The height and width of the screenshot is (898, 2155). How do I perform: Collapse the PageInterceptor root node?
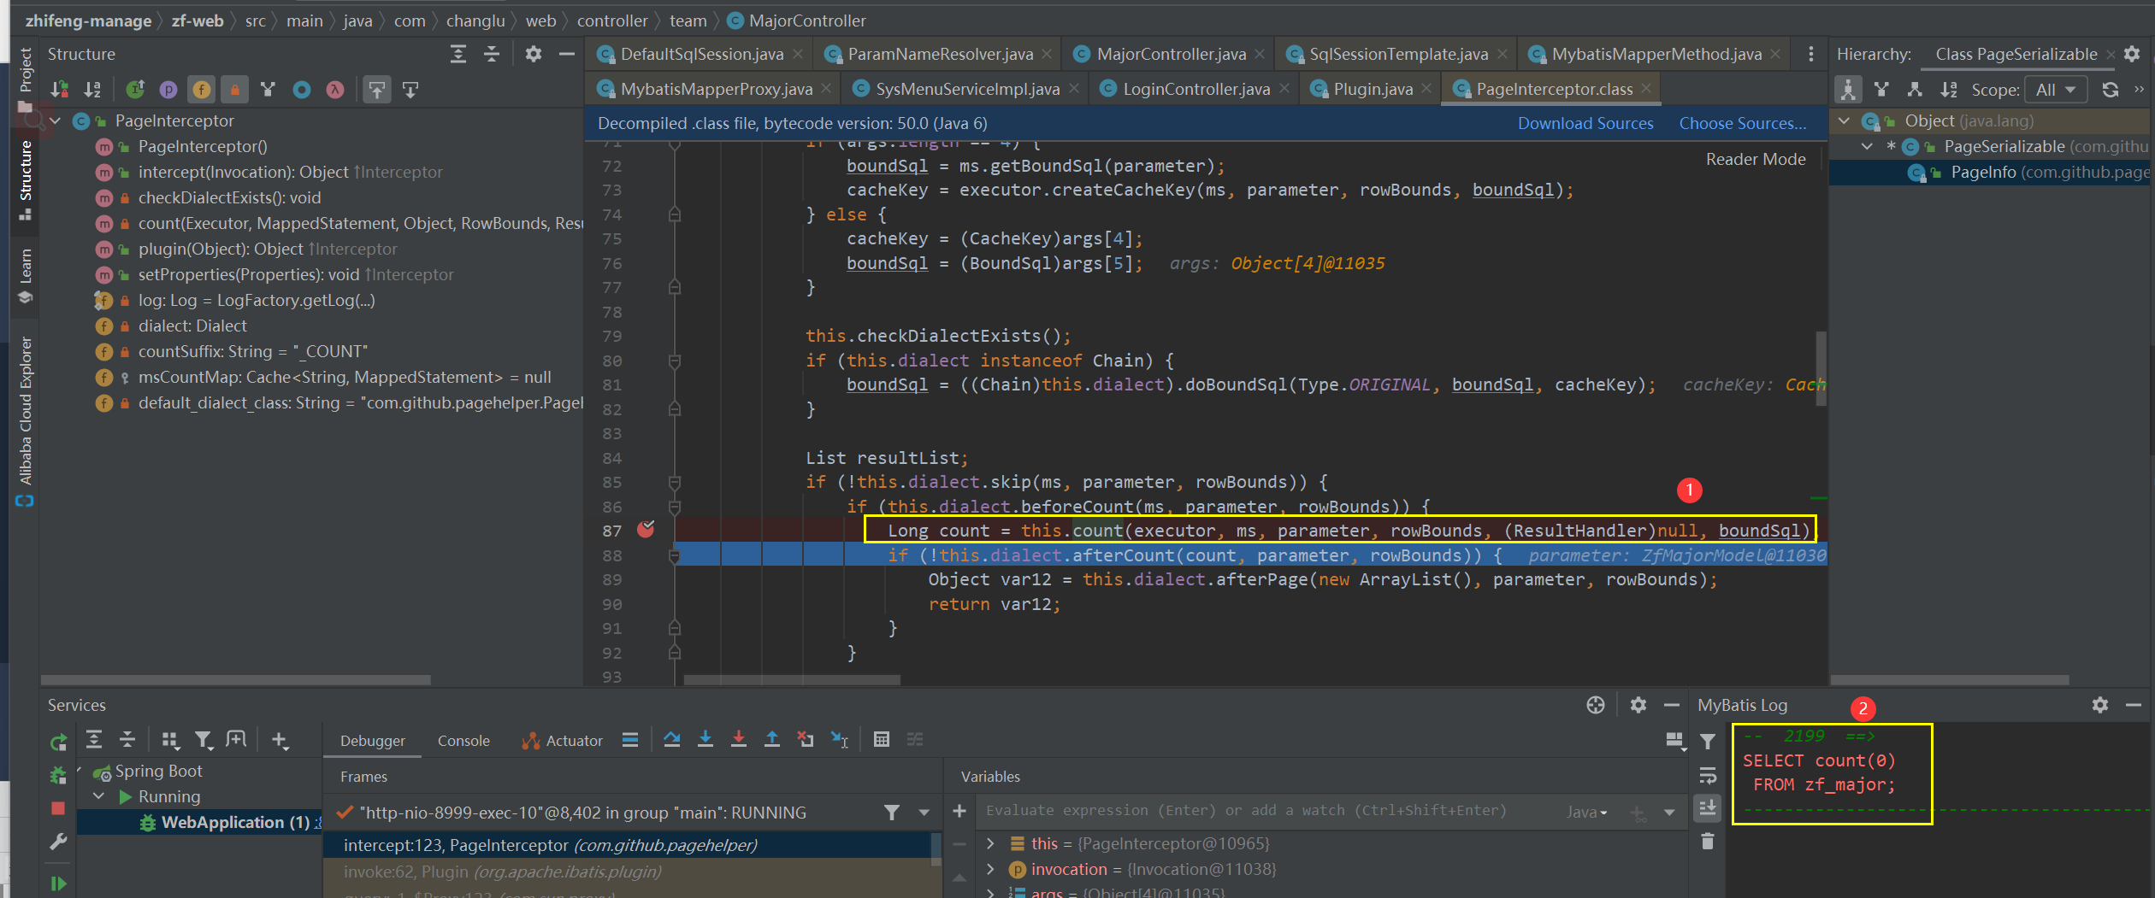pyautogui.click(x=56, y=120)
